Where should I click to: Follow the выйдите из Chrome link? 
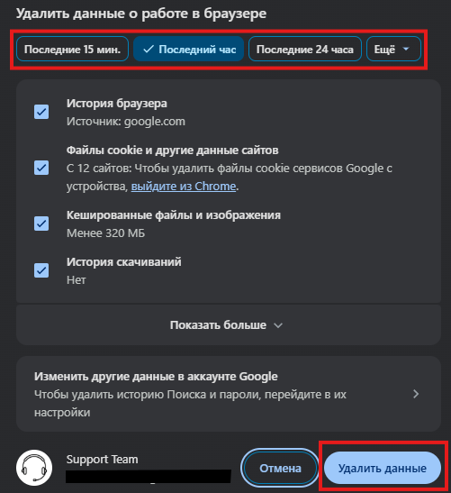pyautogui.click(x=184, y=187)
